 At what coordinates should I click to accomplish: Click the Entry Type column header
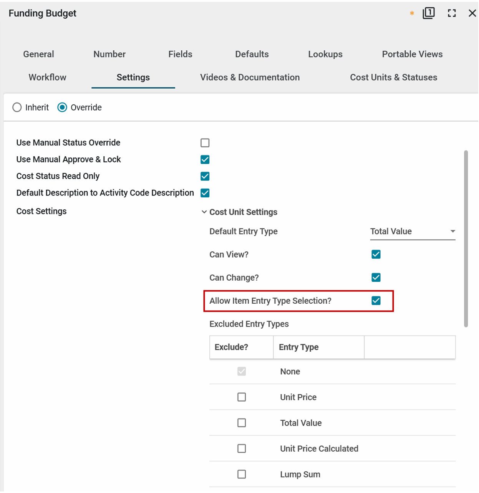pos(298,347)
